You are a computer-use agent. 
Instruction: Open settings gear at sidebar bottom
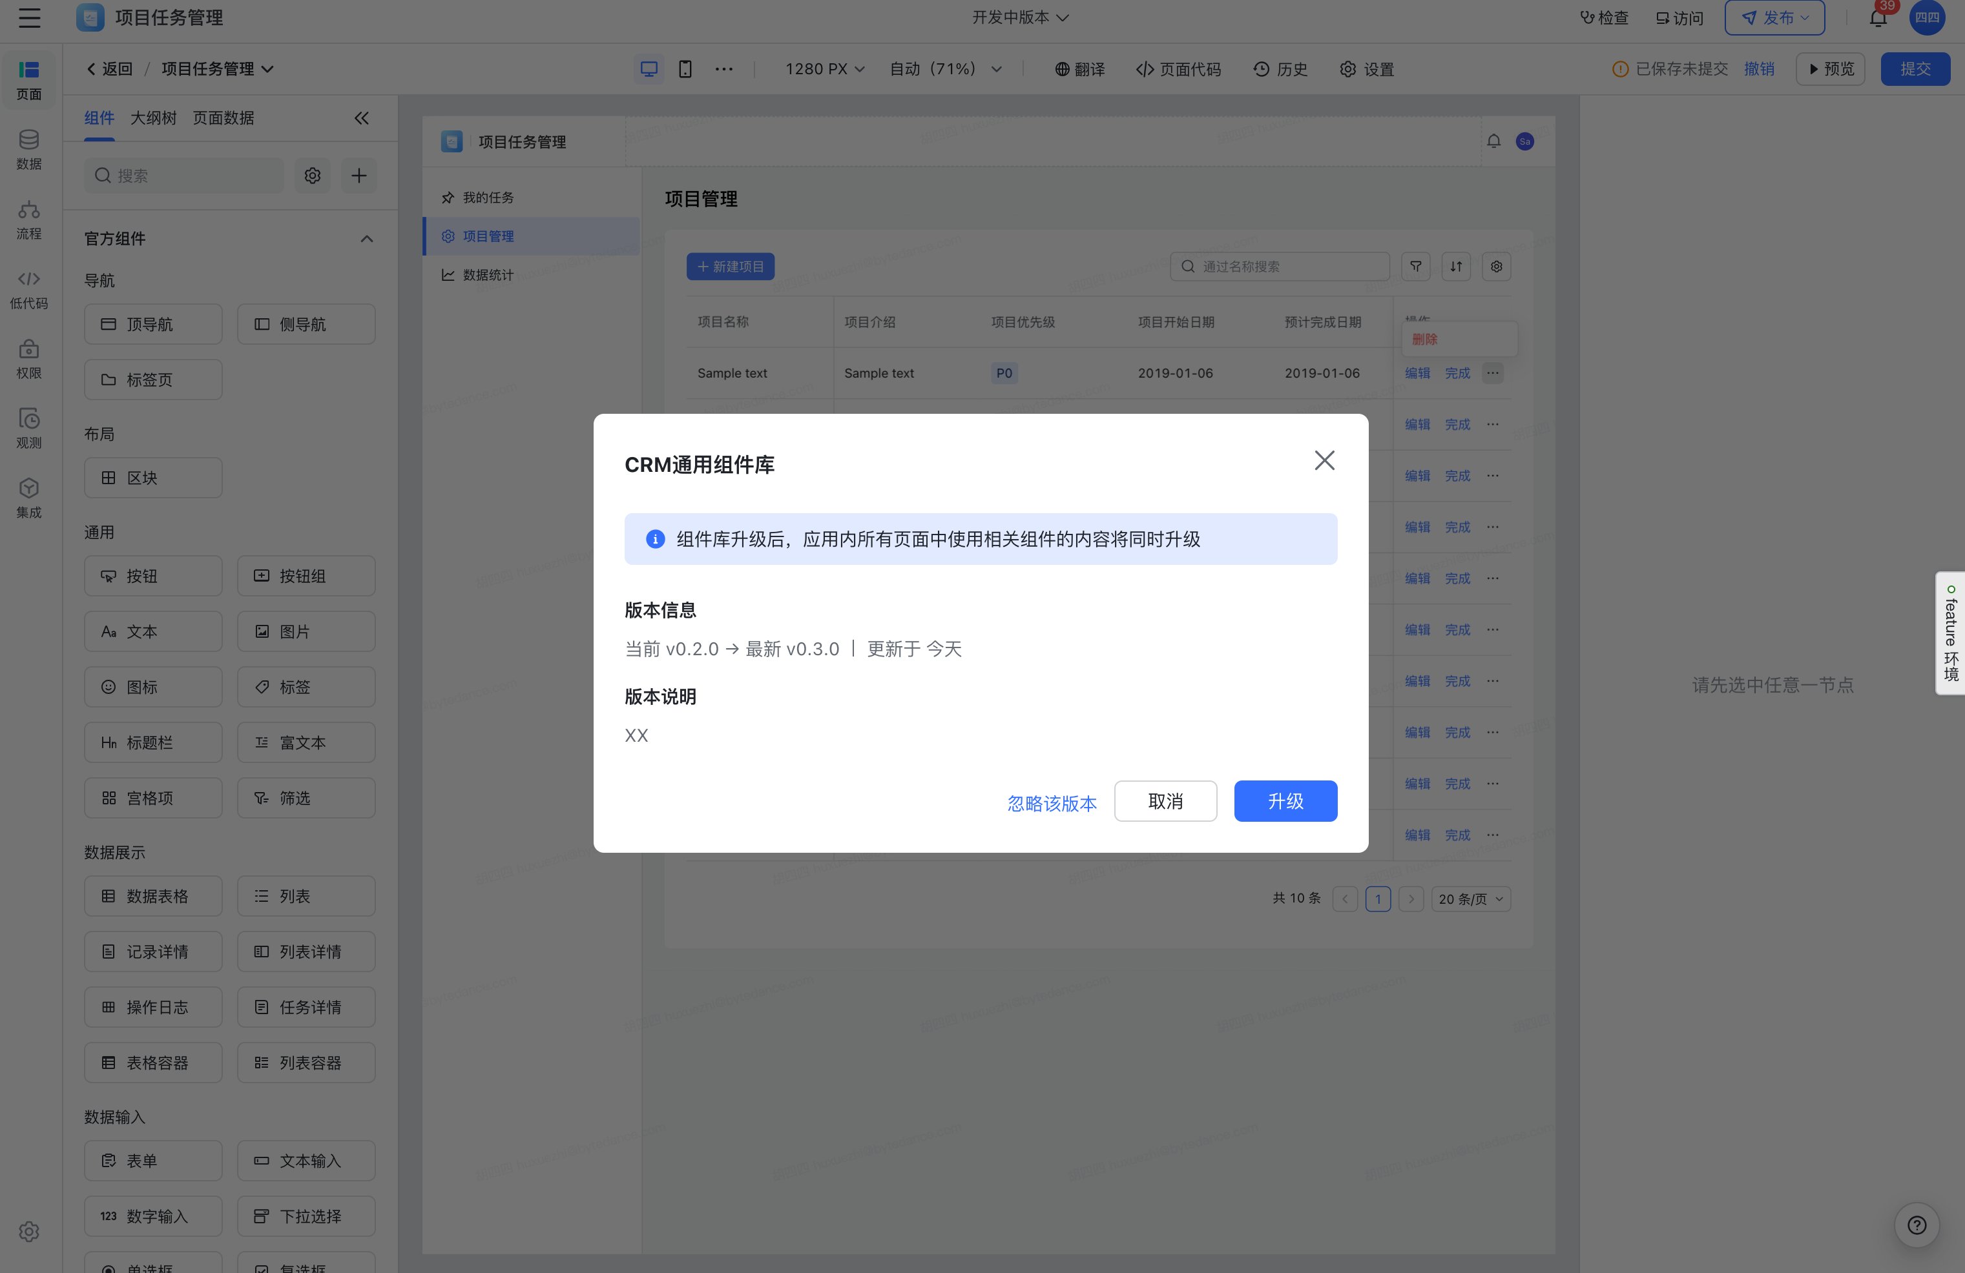click(x=29, y=1231)
